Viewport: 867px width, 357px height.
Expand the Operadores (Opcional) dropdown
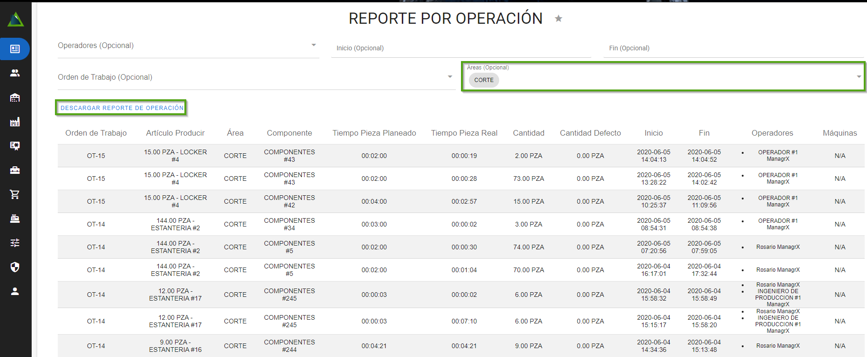[313, 45]
